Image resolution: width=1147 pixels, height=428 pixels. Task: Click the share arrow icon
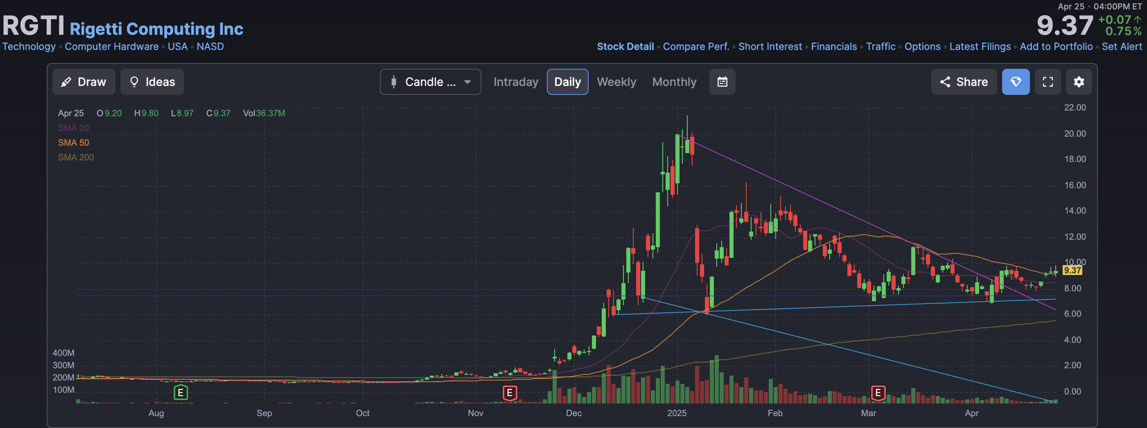pyautogui.click(x=945, y=82)
